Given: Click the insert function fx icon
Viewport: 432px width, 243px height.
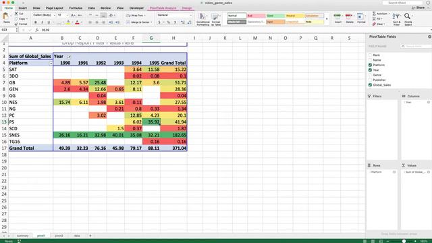Looking at the screenshot, I should click(x=37, y=30).
